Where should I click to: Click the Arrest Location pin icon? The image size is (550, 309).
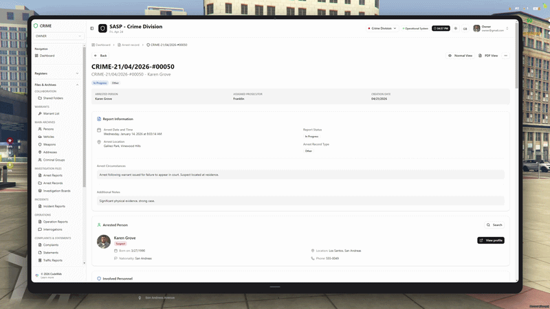[x=99, y=142]
